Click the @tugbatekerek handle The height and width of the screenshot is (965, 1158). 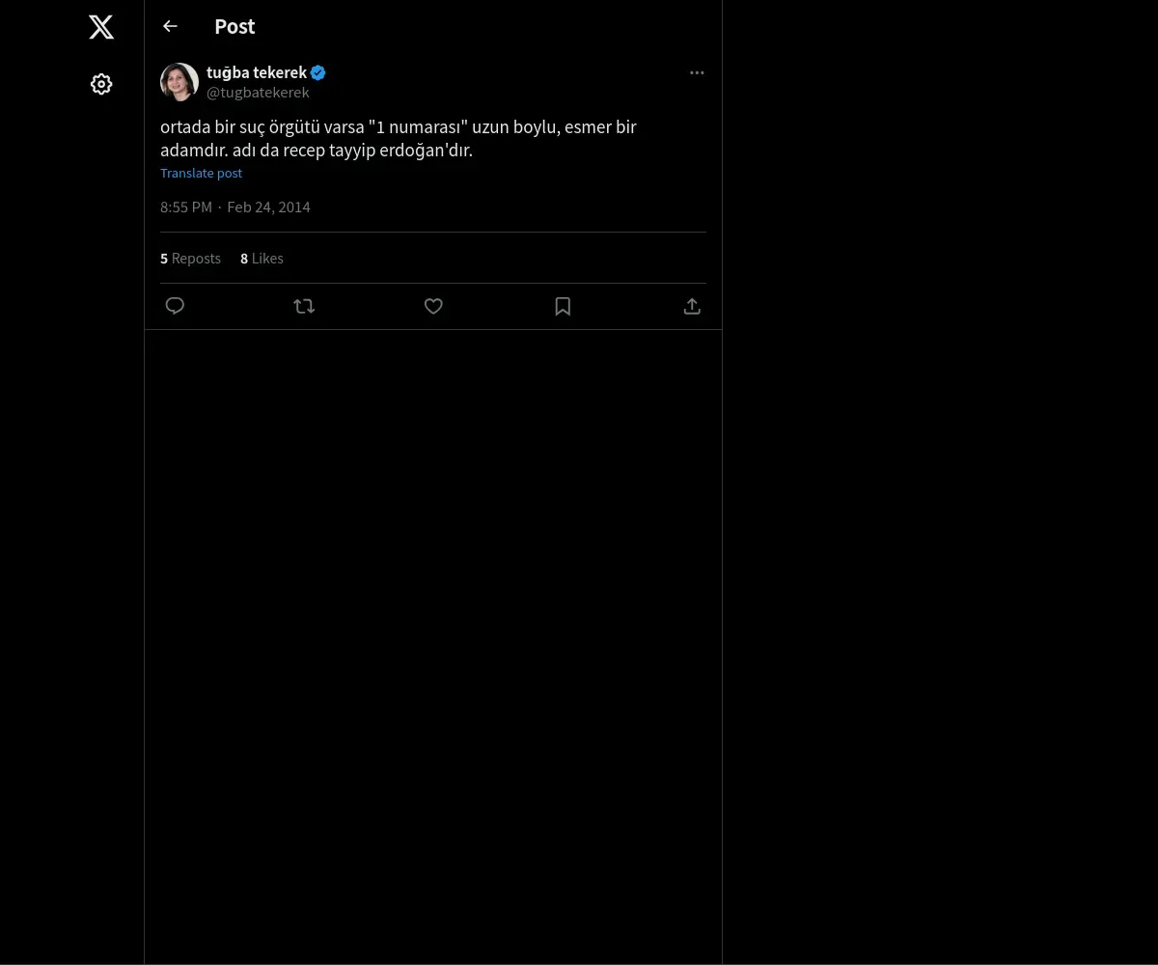point(258,93)
